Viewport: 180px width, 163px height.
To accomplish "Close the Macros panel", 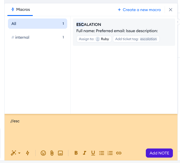I will (x=171, y=10).
